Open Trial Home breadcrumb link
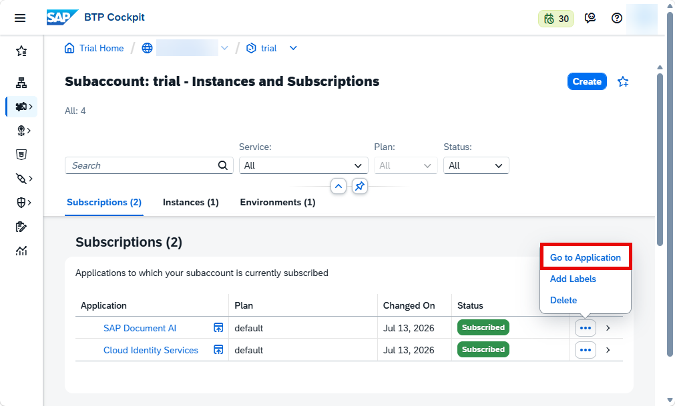This screenshot has width=675, height=406. 101,48
